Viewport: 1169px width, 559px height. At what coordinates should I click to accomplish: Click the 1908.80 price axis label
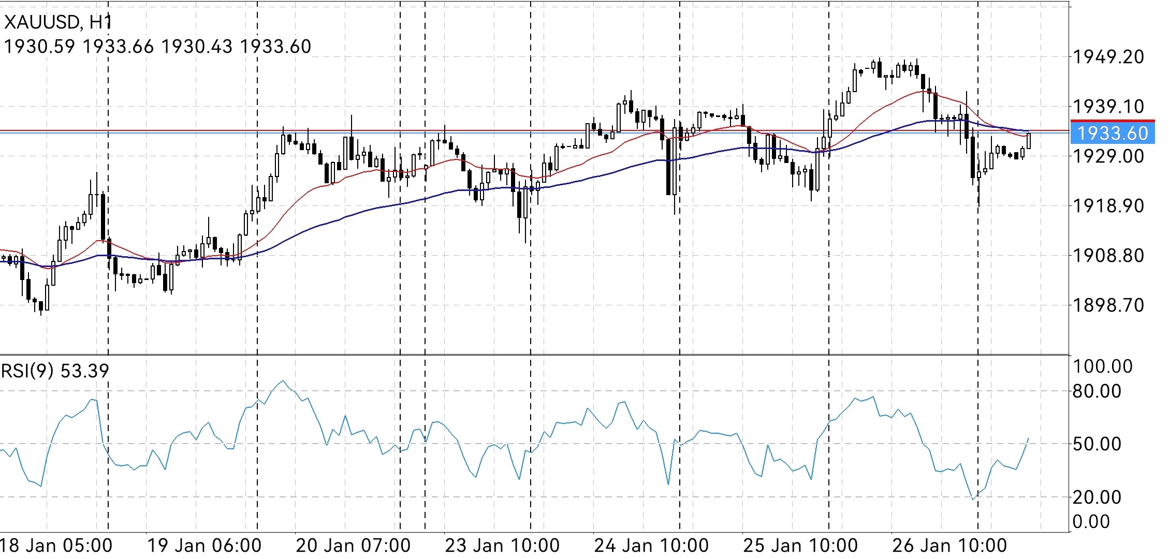(x=1108, y=255)
